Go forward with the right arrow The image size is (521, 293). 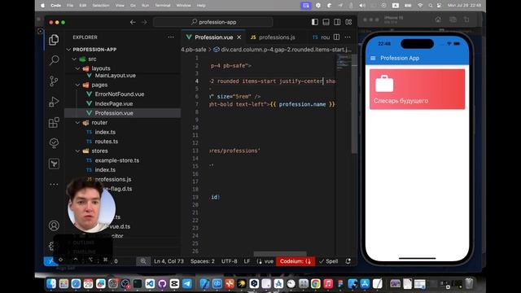144,22
